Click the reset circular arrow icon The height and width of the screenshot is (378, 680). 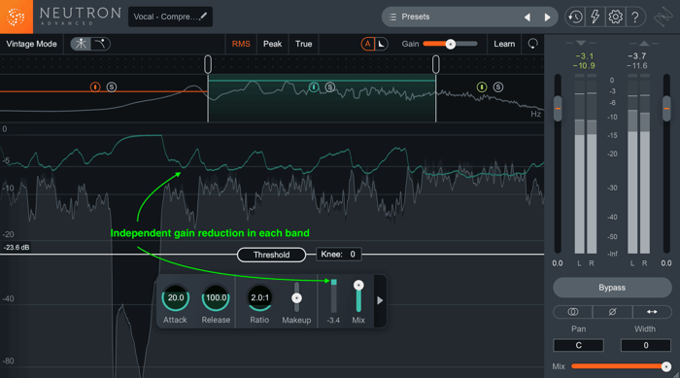tap(532, 44)
